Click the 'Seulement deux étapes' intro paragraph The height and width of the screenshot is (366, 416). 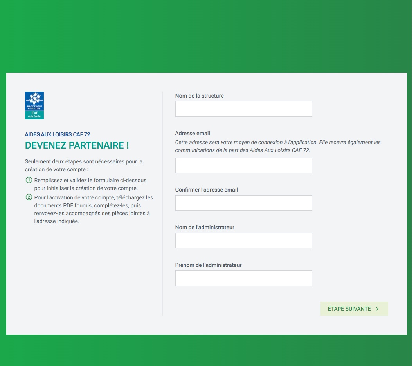point(83,165)
